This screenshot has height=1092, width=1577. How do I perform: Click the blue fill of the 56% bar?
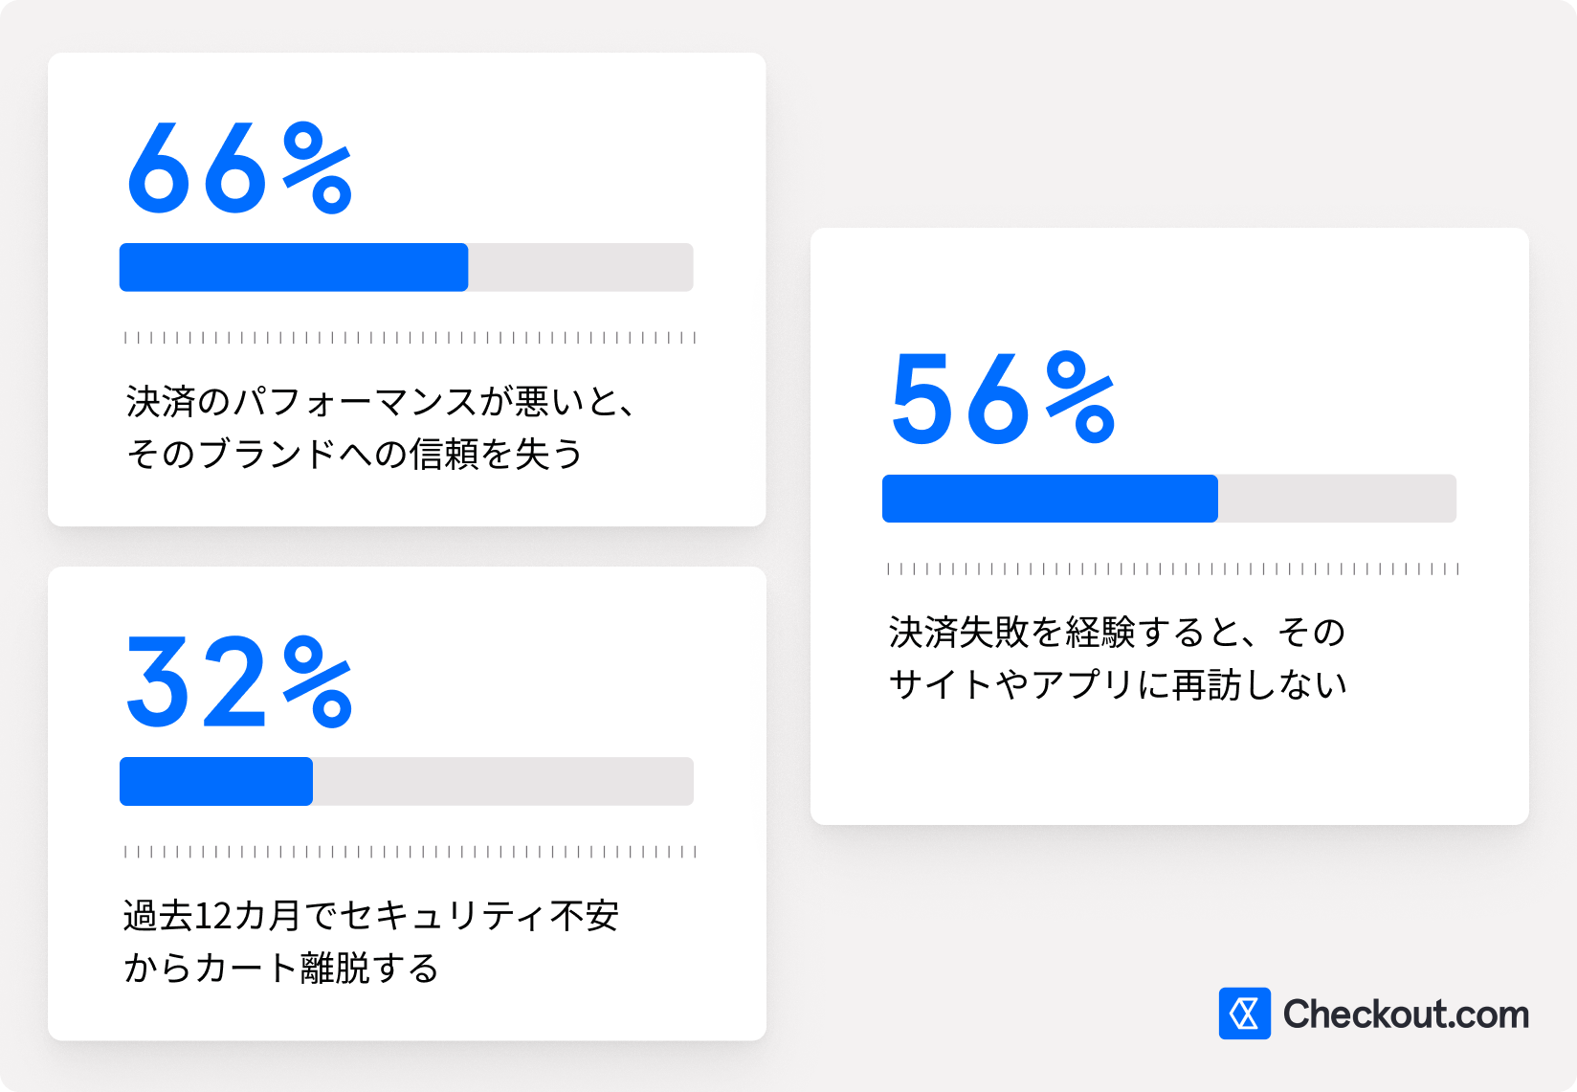[x=1049, y=499]
